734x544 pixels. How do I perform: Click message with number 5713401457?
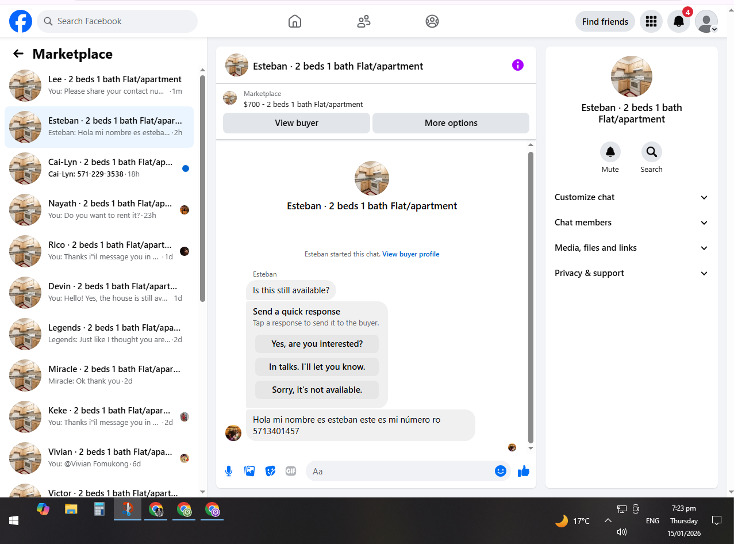[360, 426]
